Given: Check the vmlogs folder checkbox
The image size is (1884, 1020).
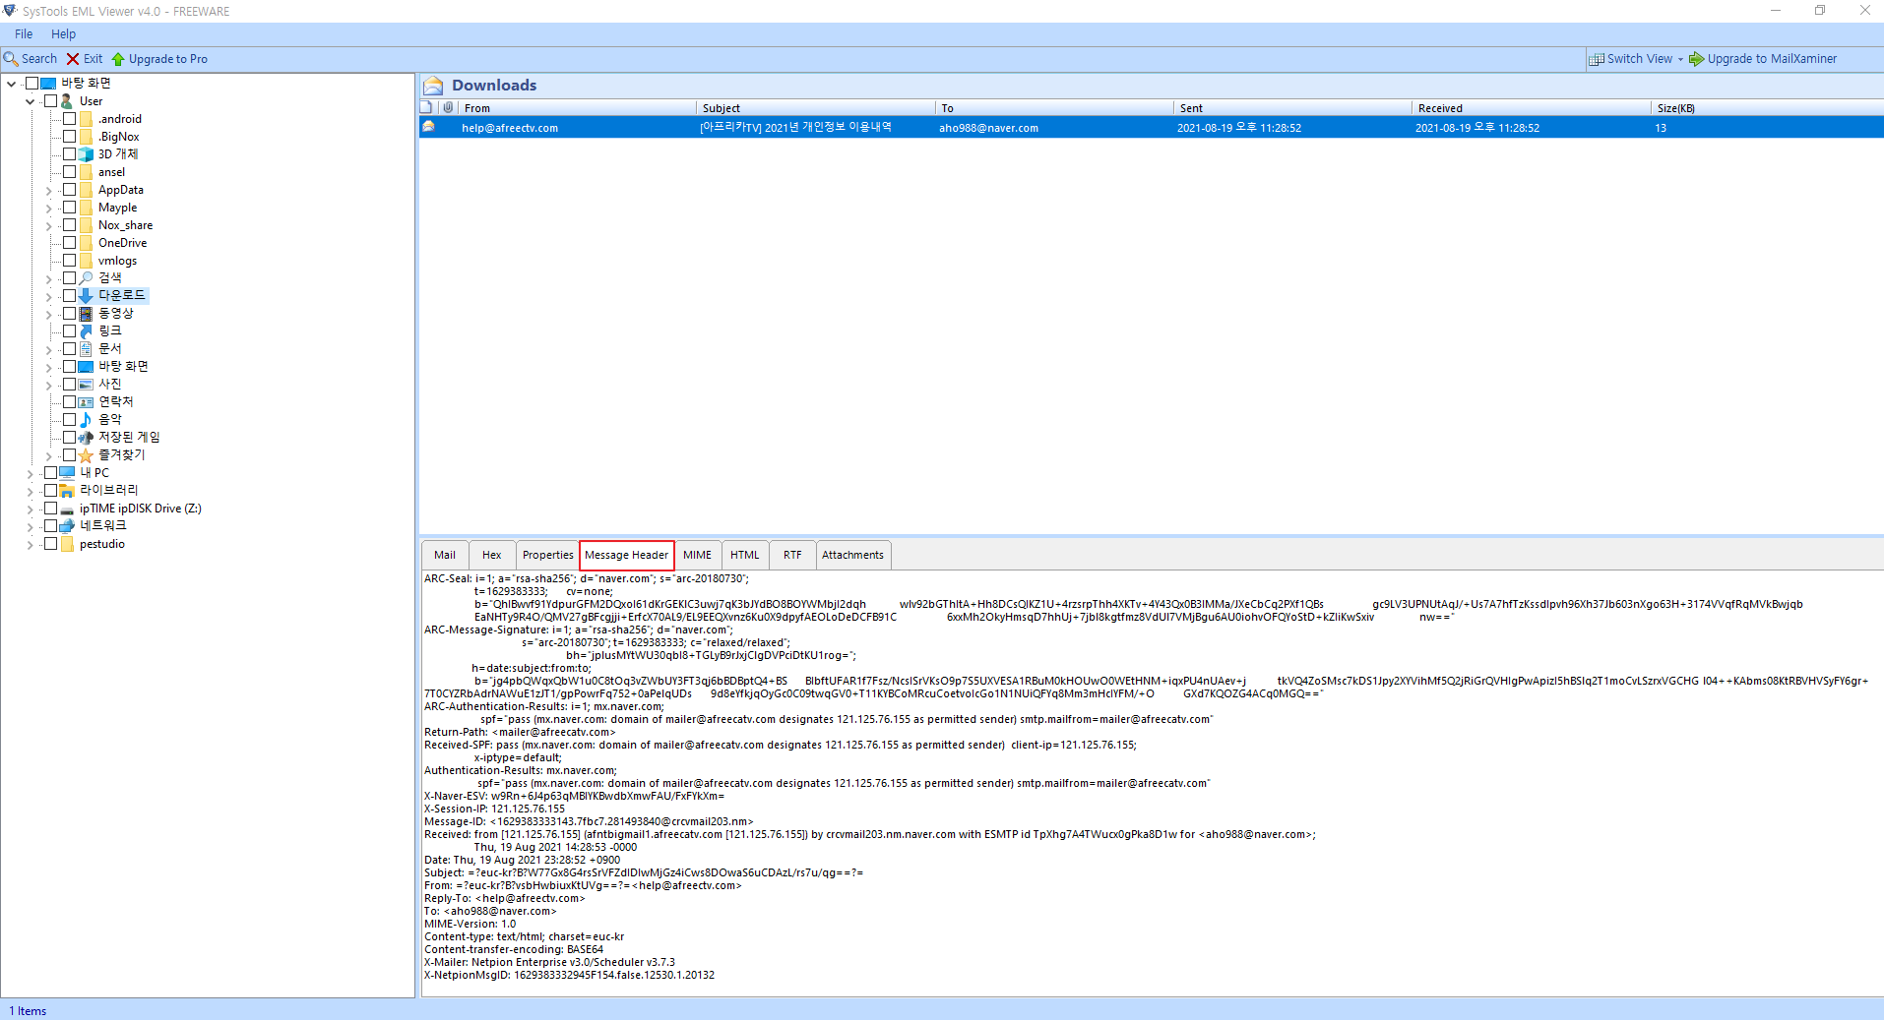Looking at the screenshot, I should coord(69,261).
